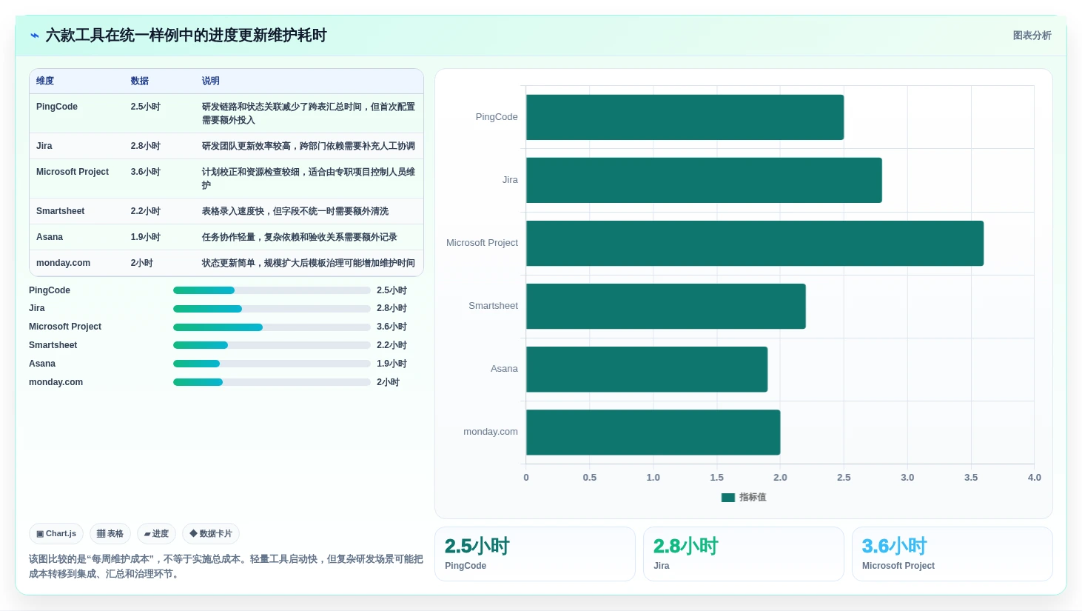Click the PingCode bar in the chart

[x=685, y=117]
